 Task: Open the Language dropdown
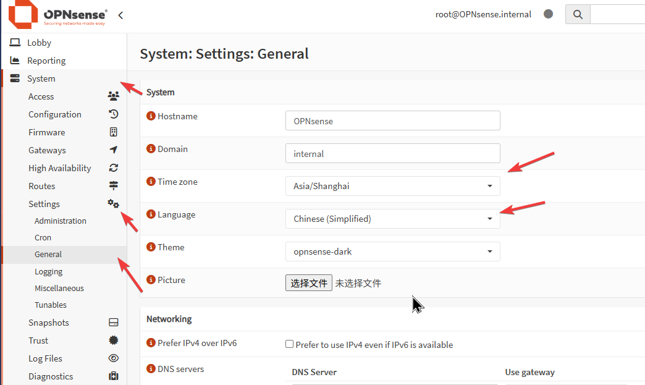392,219
